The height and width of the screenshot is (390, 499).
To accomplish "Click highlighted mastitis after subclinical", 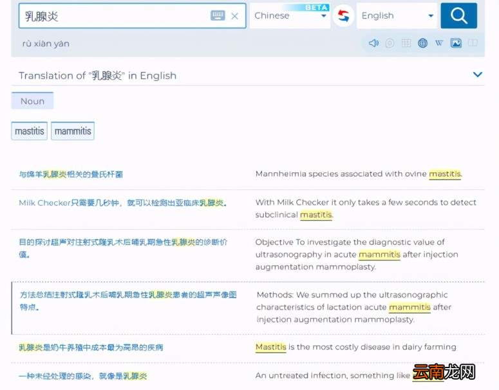I will click(316, 215).
